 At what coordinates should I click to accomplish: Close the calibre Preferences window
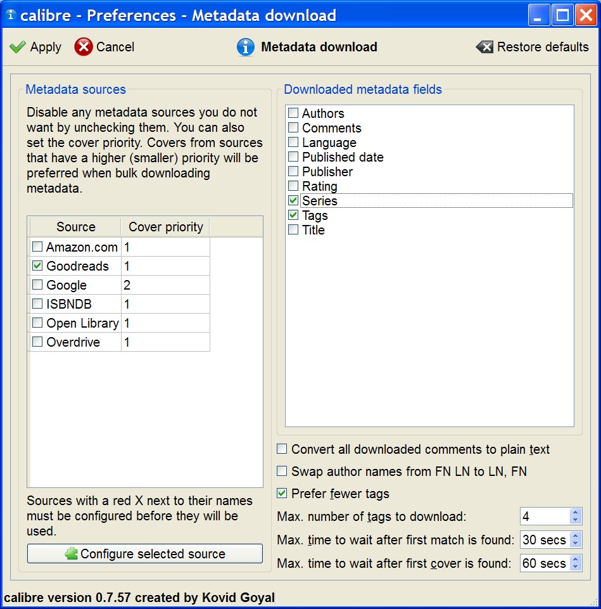[x=586, y=15]
